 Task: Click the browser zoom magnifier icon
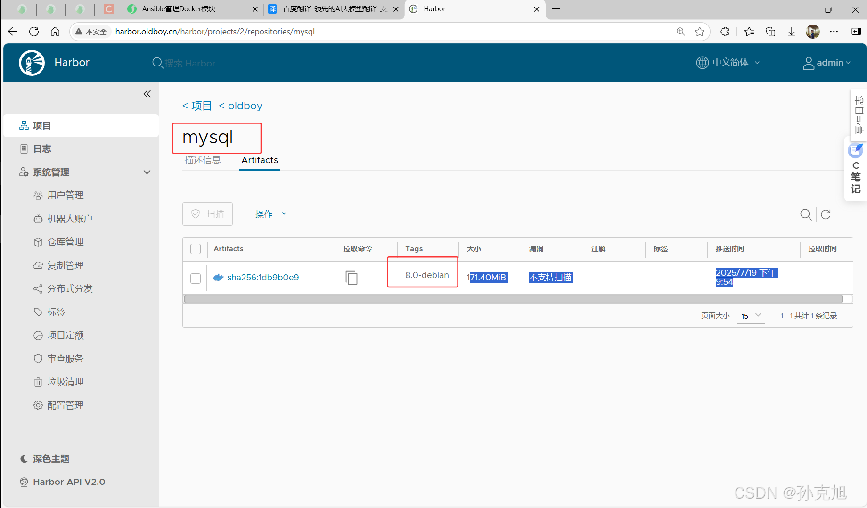coord(680,32)
